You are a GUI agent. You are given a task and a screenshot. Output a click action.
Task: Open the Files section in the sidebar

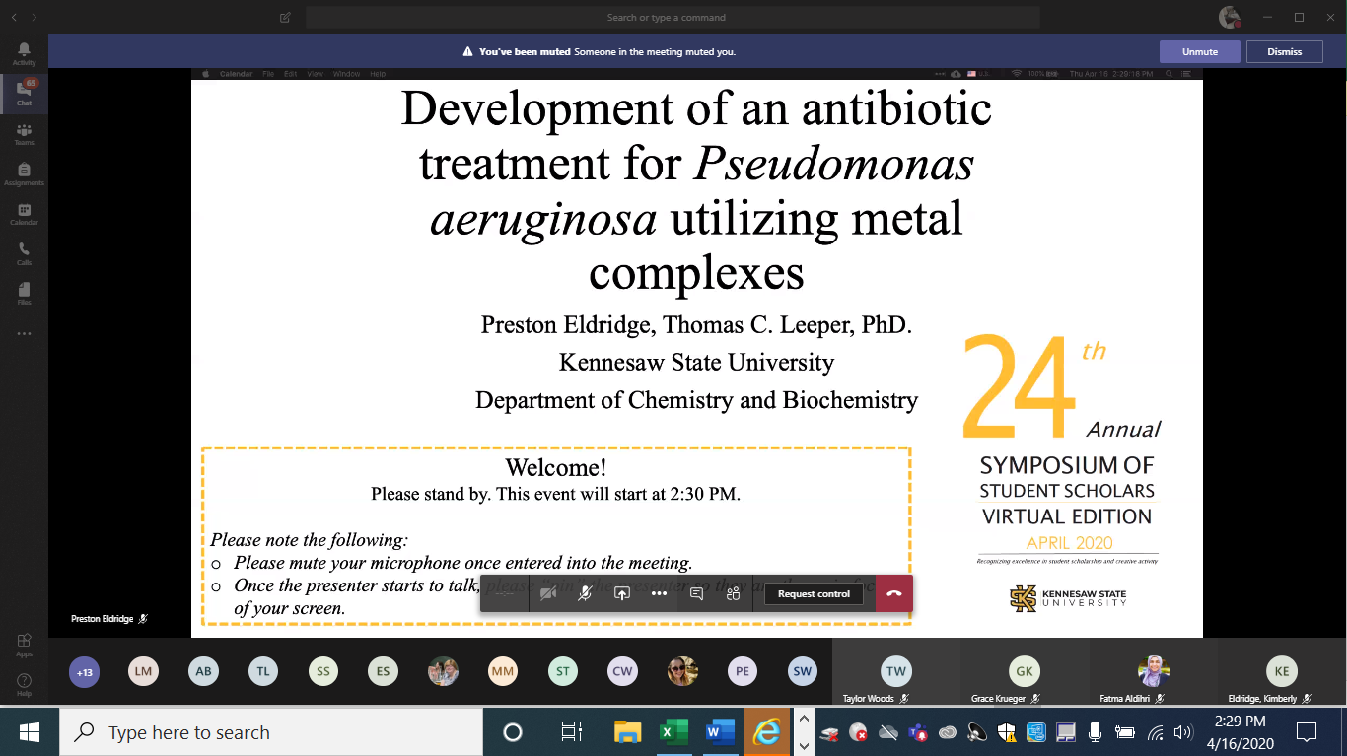point(24,294)
